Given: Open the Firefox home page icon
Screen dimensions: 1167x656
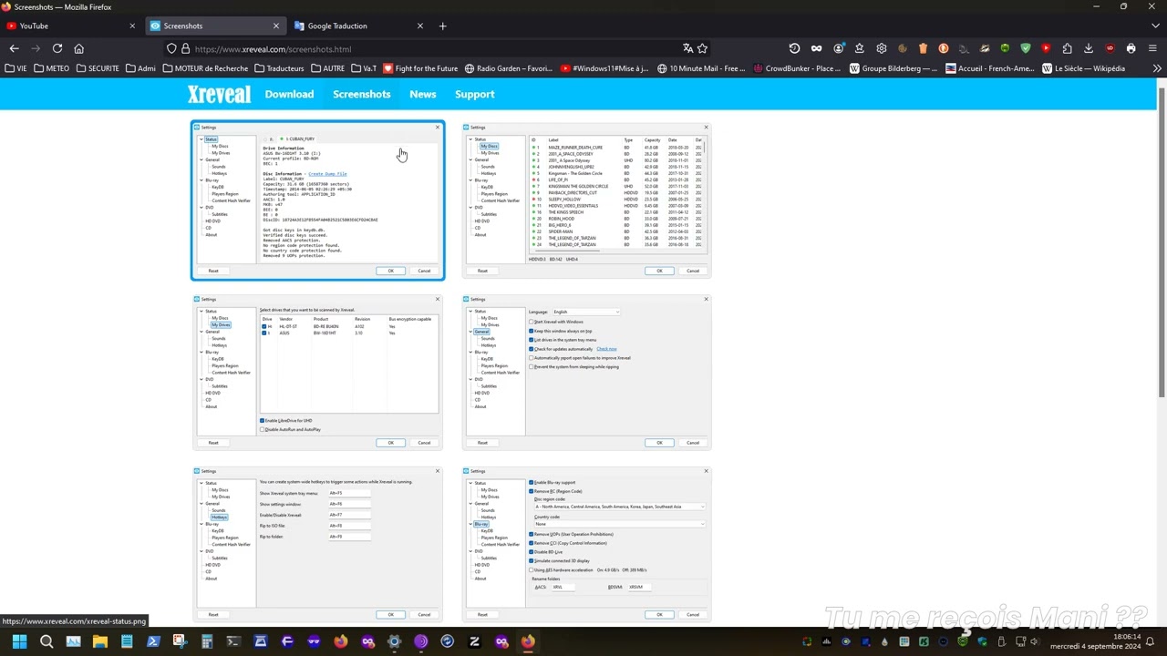Looking at the screenshot, I should pos(78,48).
